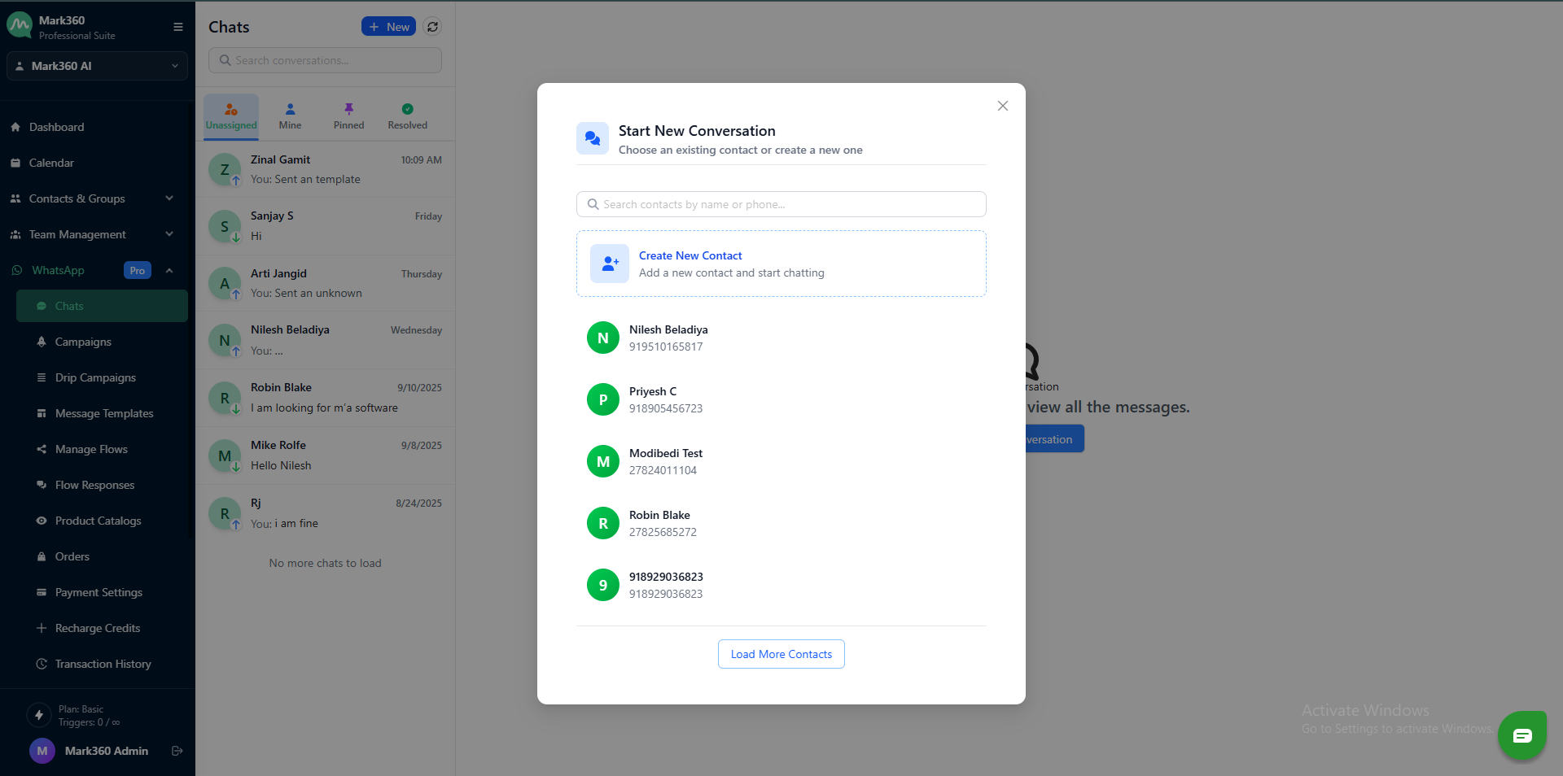Click the Create New Contact person icon
The height and width of the screenshot is (776, 1563).
point(609,264)
